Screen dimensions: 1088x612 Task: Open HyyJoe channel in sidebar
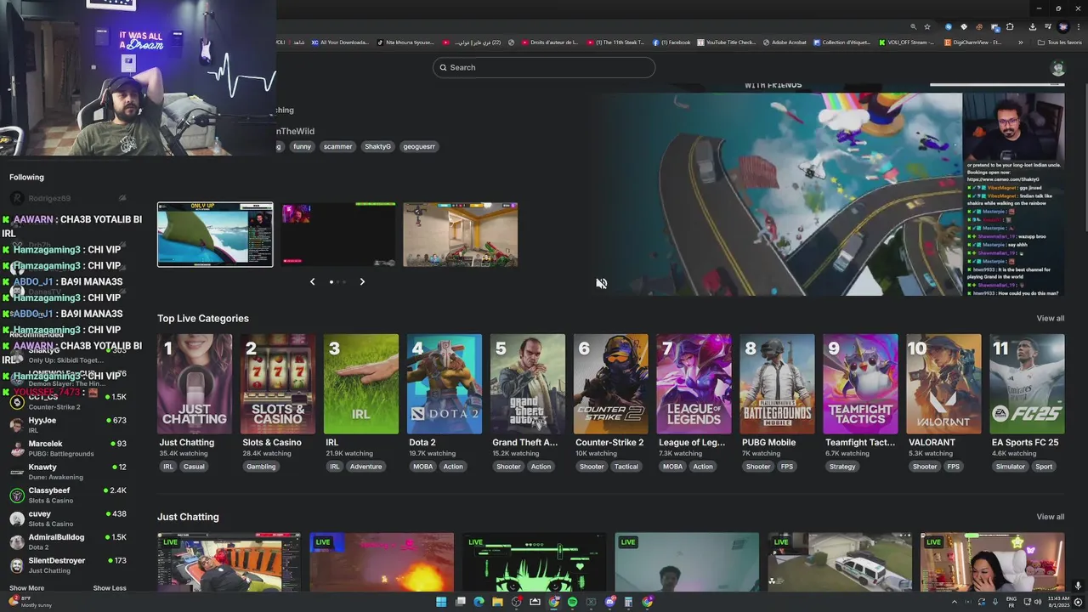[68, 425]
